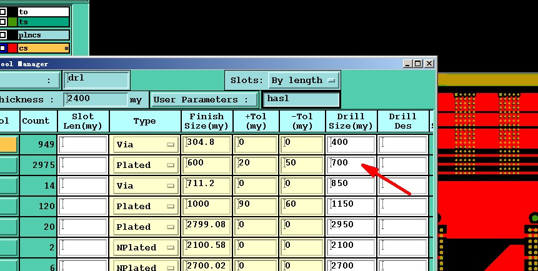538x271 pixels.
Task: Click the small icon at right of cs layer
Action: click(67, 48)
